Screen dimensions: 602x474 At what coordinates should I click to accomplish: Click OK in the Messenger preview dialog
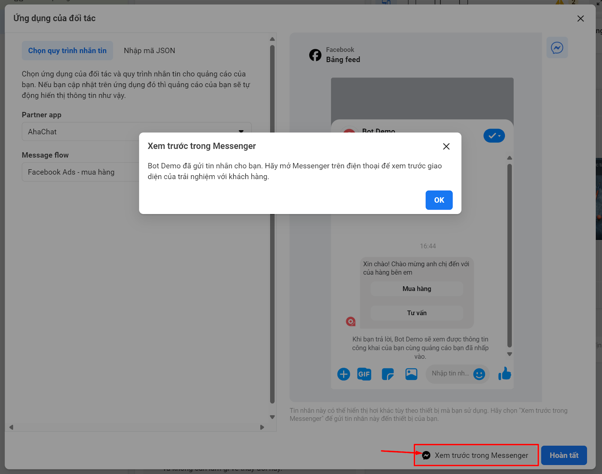point(439,200)
